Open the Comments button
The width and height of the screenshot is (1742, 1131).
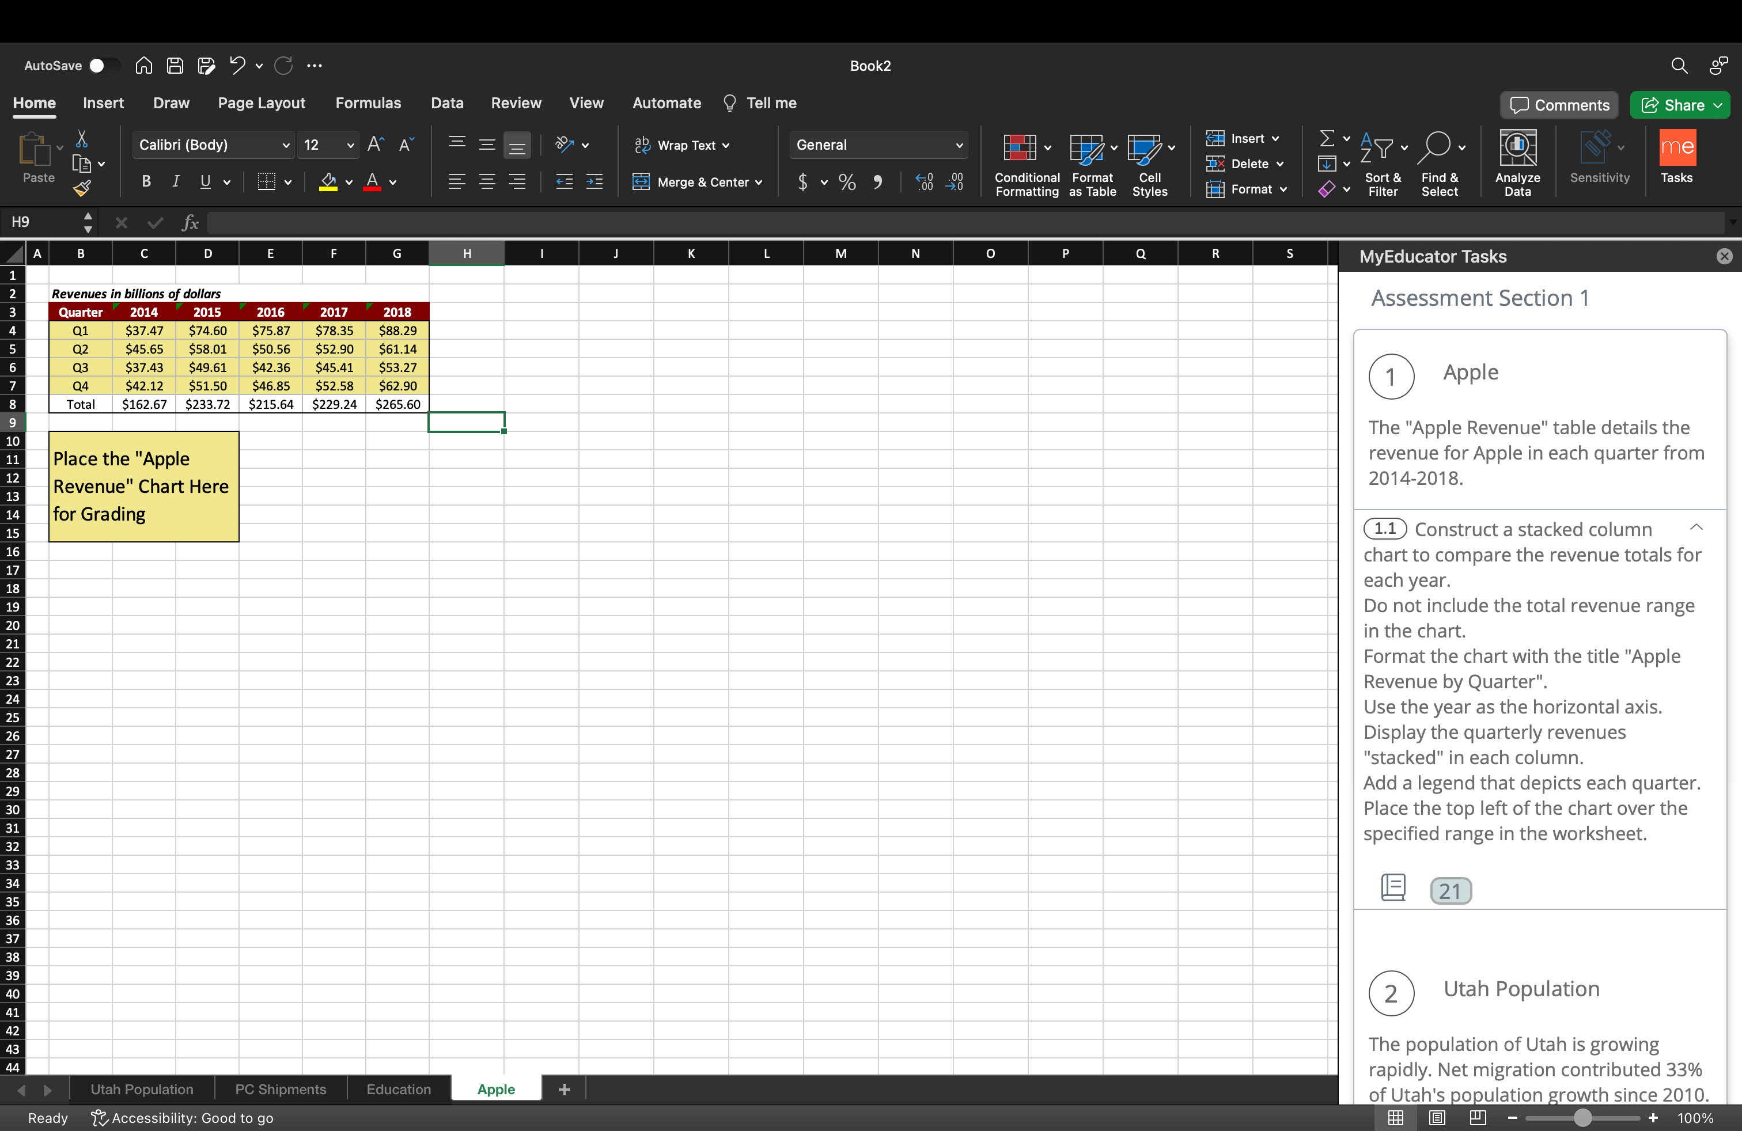click(x=1560, y=105)
